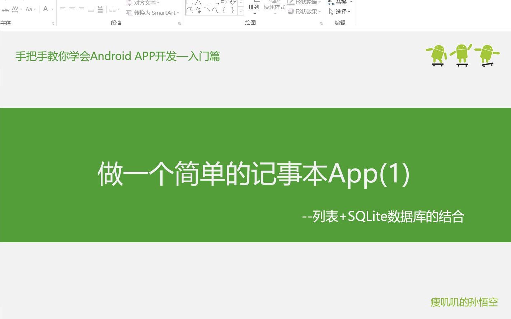The height and width of the screenshot is (319, 511).
Task: Open the columns dropdown
Action: click(x=114, y=9)
